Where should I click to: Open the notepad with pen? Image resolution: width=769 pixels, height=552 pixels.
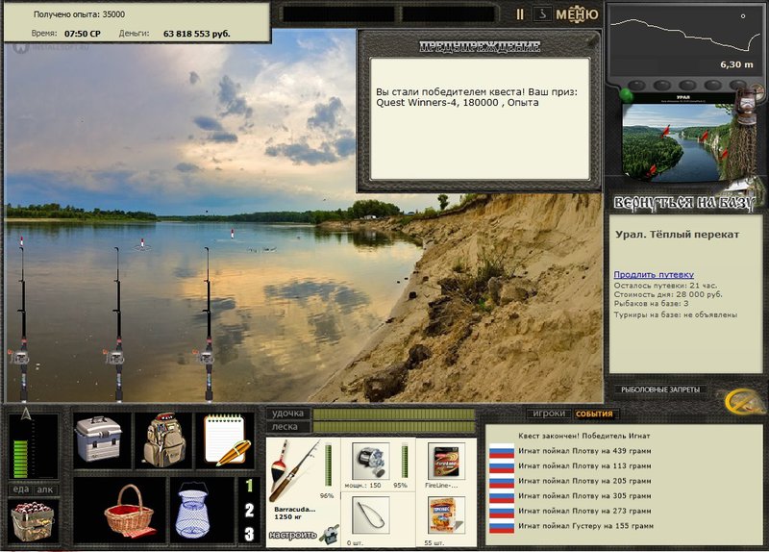pyautogui.click(x=227, y=440)
